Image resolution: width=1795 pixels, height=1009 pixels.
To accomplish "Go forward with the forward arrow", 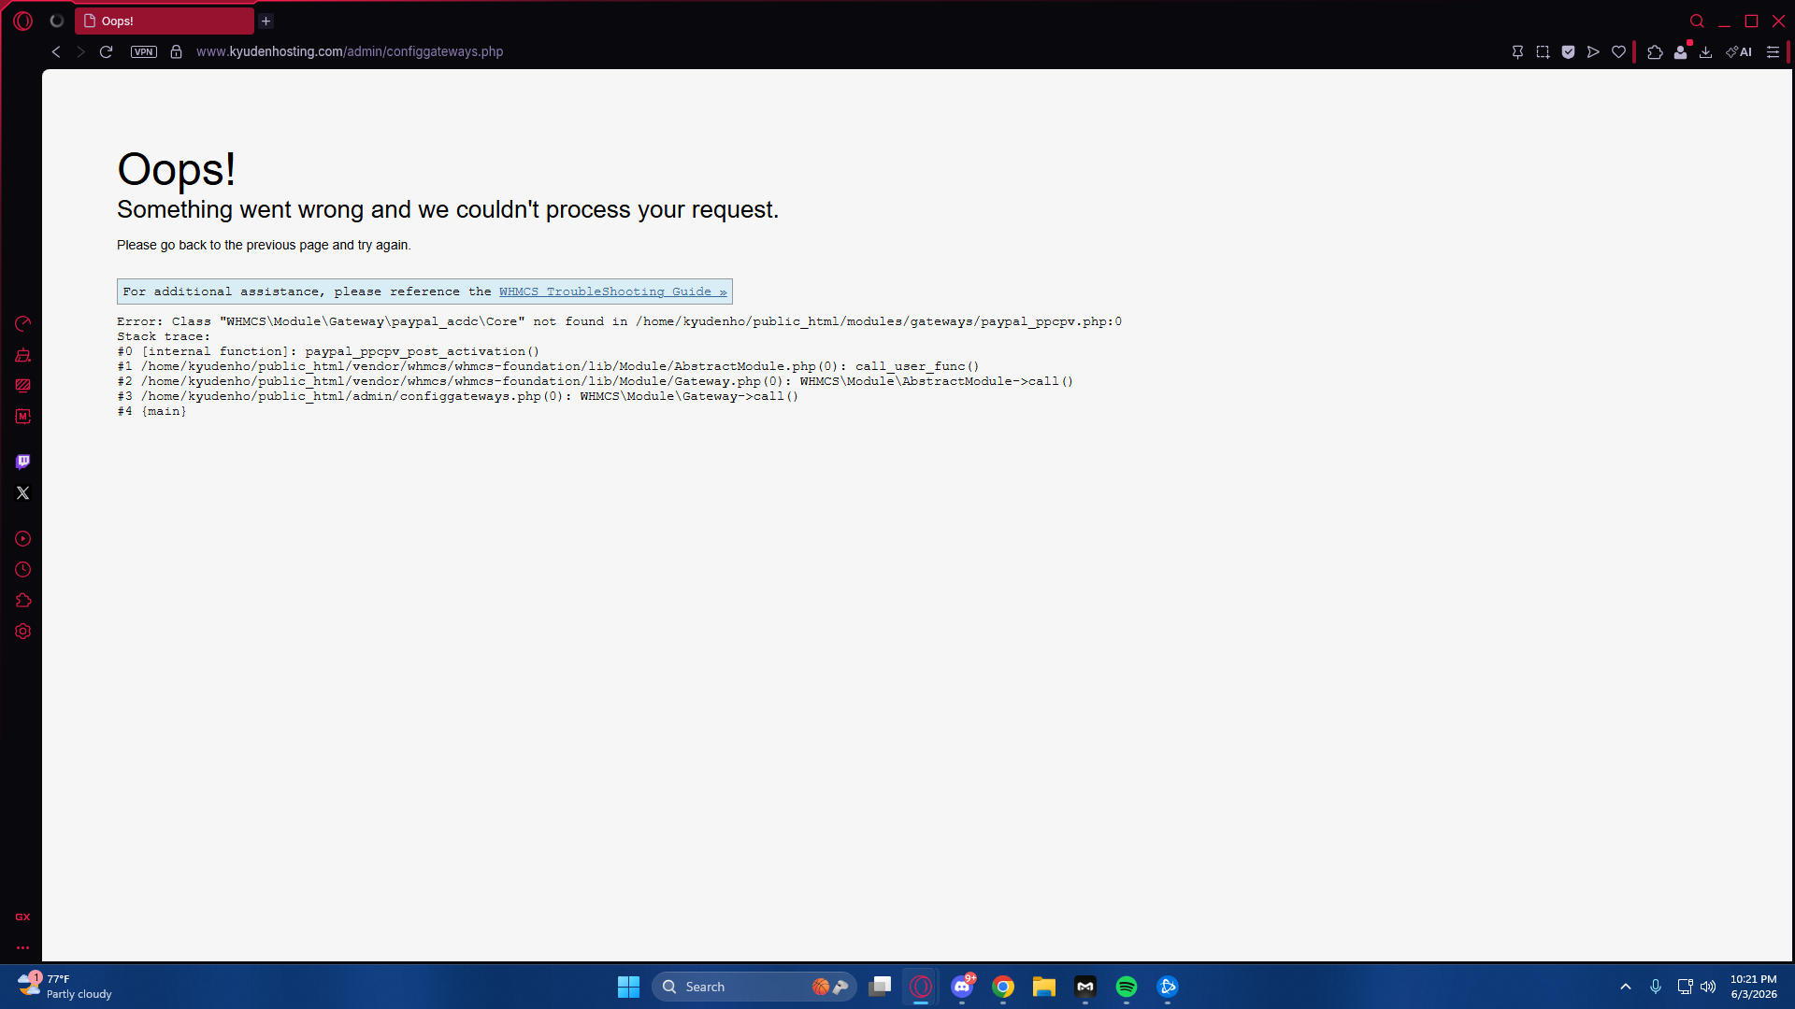I will coord(80,51).
